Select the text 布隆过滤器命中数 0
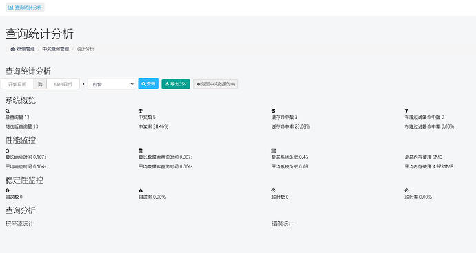 424,117
